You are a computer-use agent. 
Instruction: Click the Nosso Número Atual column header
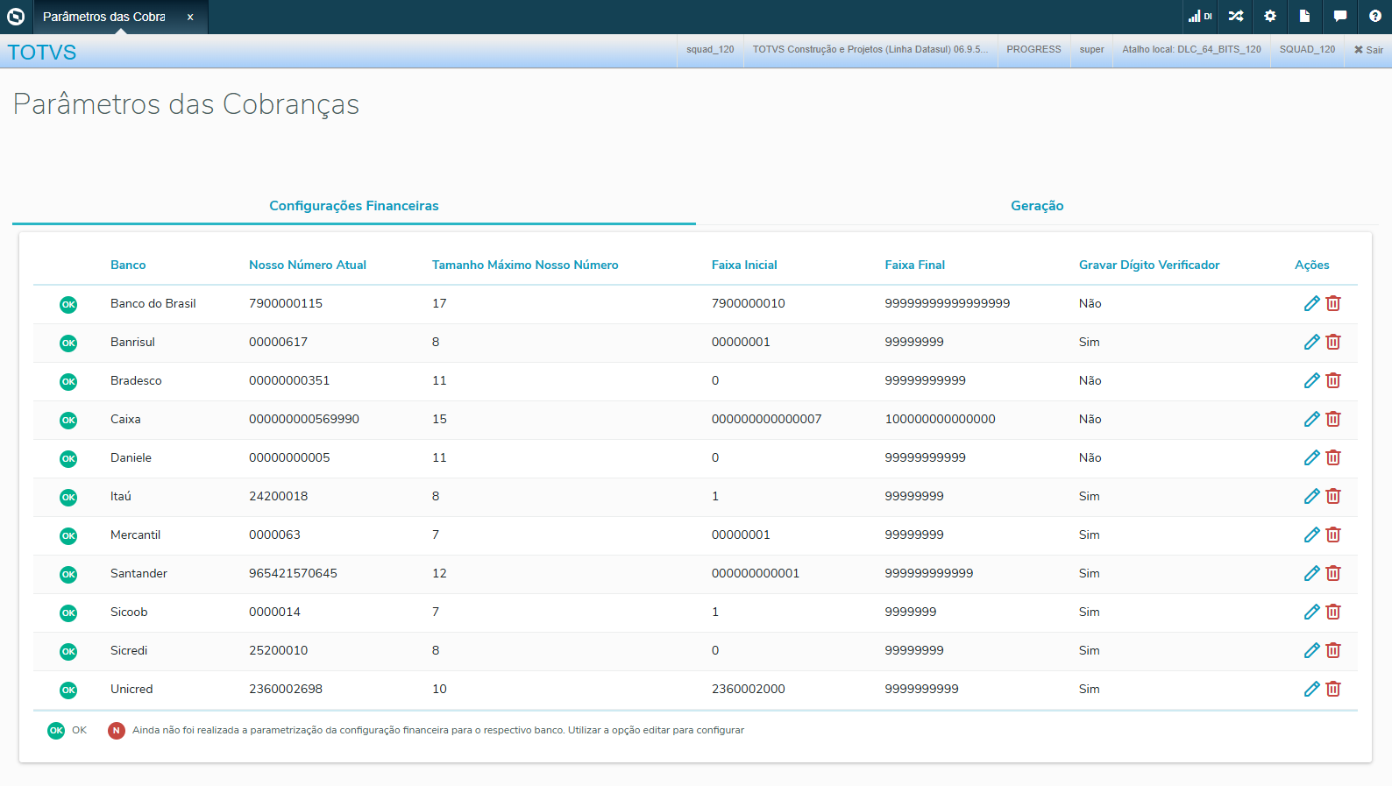coord(308,265)
